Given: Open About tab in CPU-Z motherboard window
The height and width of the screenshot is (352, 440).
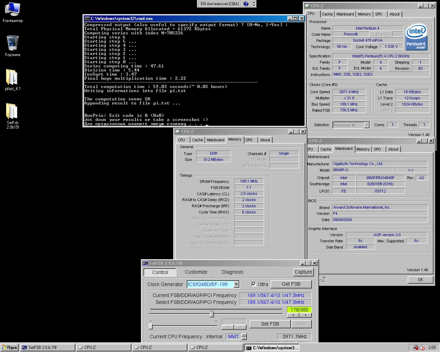Looking at the screenshot, I should pos(393,149).
